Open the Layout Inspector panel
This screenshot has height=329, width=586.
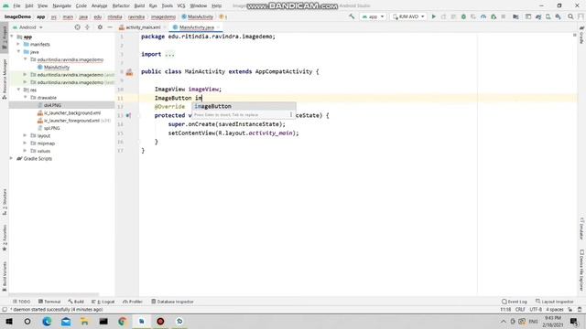pos(555,302)
